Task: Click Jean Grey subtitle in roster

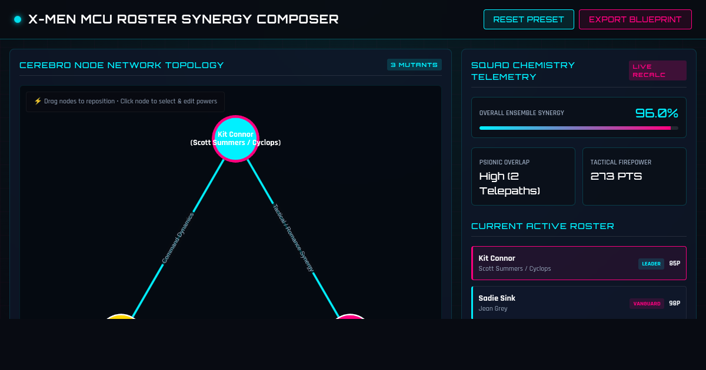Action: 493,308
